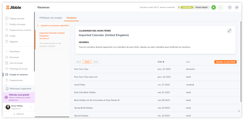Expand the right-side panel chevron
The width and height of the screenshot is (244, 120).
pos(239,111)
